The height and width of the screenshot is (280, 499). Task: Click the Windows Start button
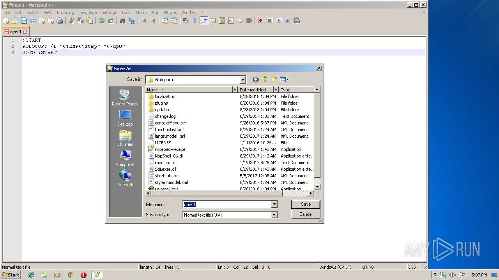[11, 275]
